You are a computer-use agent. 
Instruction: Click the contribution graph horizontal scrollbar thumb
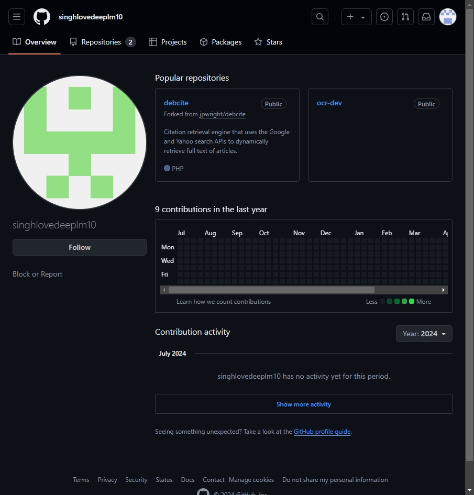coord(271,290)
